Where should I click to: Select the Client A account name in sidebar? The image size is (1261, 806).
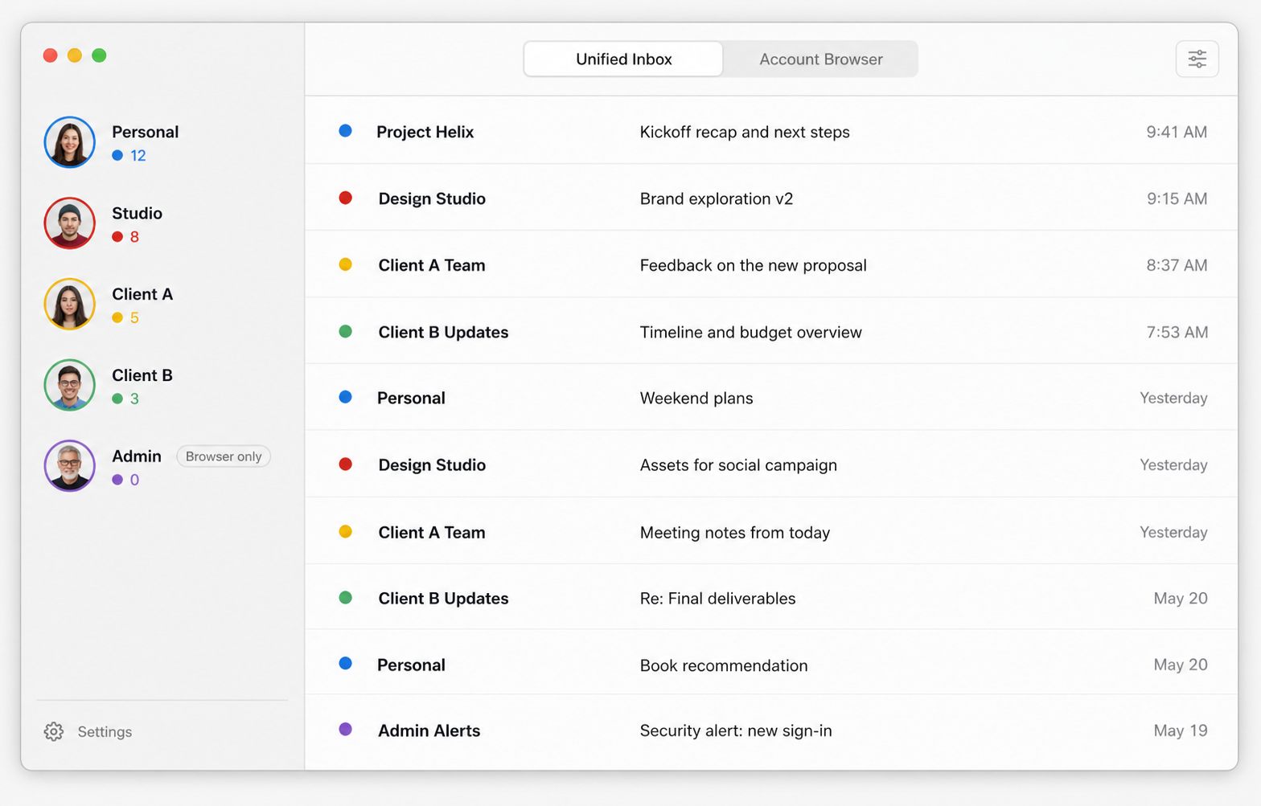(x=142, y=294)
